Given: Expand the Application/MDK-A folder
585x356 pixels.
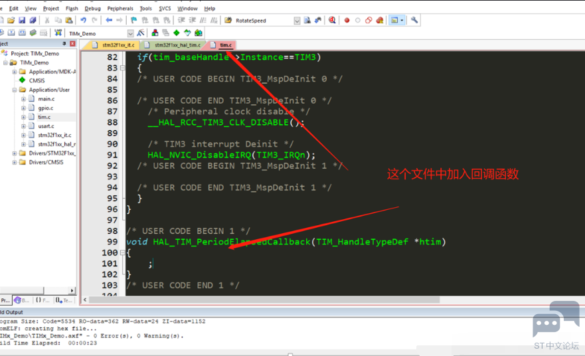Looking at the screenshot, I should point(14,72).
